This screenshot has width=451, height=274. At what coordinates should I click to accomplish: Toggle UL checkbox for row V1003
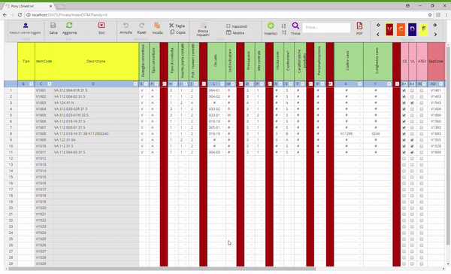[412, 103]
